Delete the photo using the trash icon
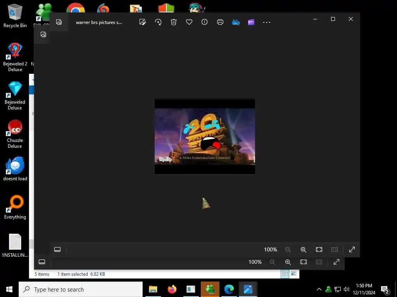The image size is (397, 297). [174, 22]
